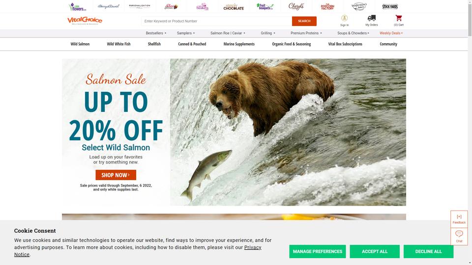Visit the Popcorn Factory brand logo

point(327,6)
